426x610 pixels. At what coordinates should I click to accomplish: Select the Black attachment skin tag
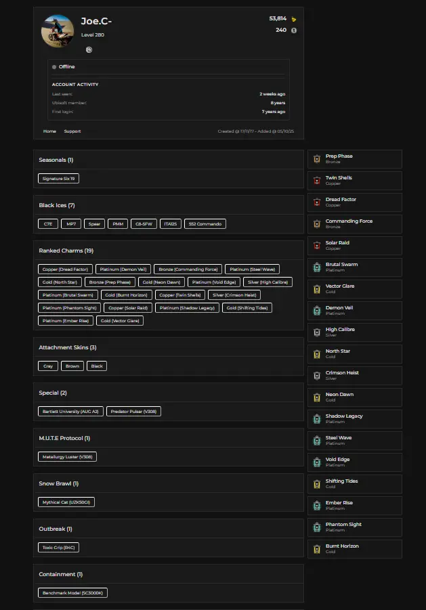coord(97,366)
